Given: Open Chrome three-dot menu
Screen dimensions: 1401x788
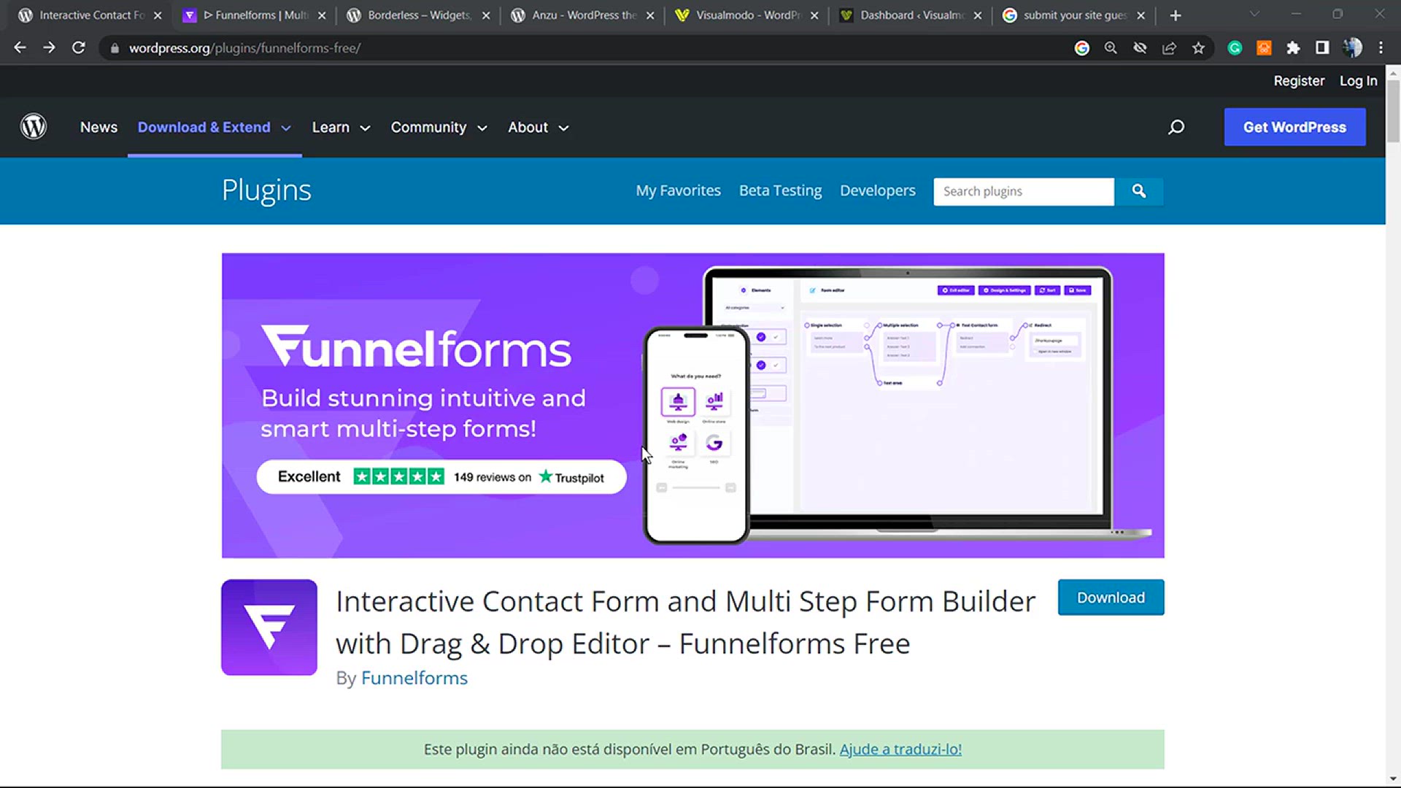Looking at the screenshot, I should pos(1381,48).
